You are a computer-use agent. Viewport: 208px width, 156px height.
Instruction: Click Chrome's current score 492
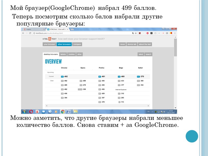[x=66, y=76]
